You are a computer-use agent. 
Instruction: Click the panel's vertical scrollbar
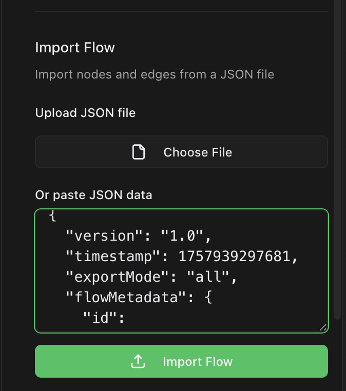coord(337,154)
